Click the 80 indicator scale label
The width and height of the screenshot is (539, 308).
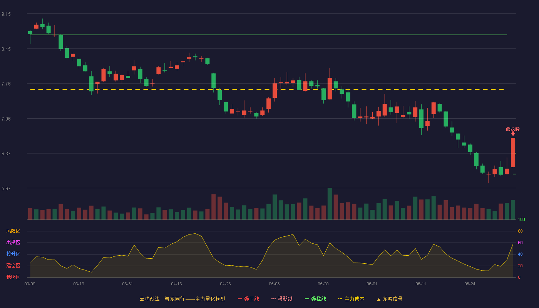coord(520,231)
